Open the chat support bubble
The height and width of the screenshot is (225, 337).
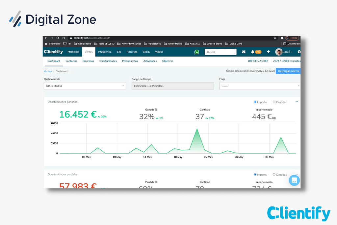(x=294, y=180)
